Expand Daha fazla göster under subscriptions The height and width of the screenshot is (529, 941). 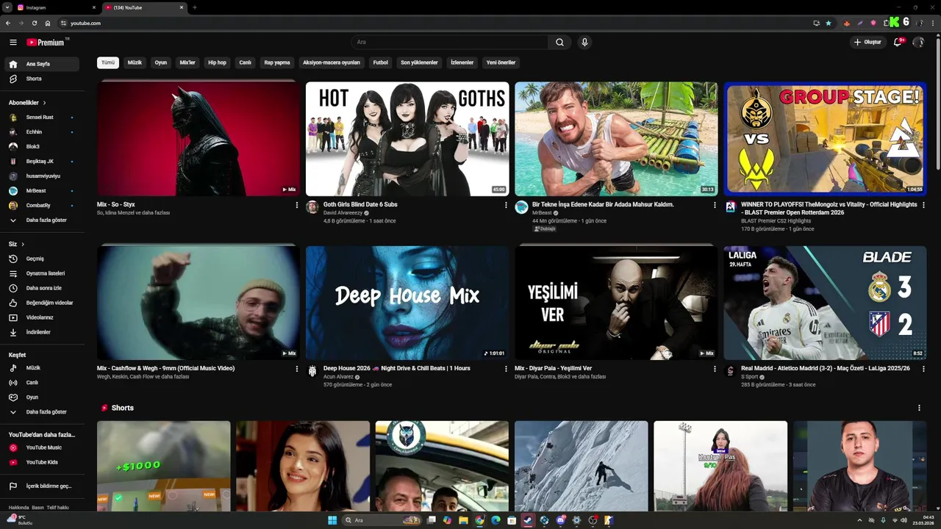[x=43, y=220]
